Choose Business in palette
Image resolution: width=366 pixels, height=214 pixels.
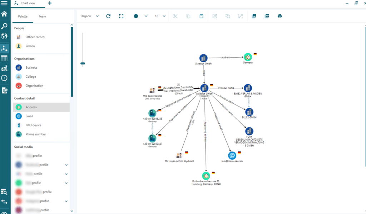click(41, 68)
